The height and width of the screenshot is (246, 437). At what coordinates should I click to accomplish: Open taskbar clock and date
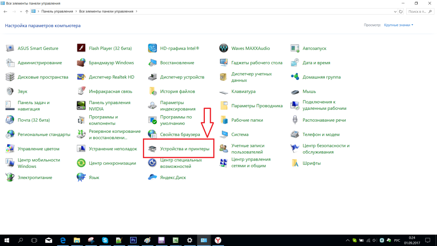coord(412,240)
